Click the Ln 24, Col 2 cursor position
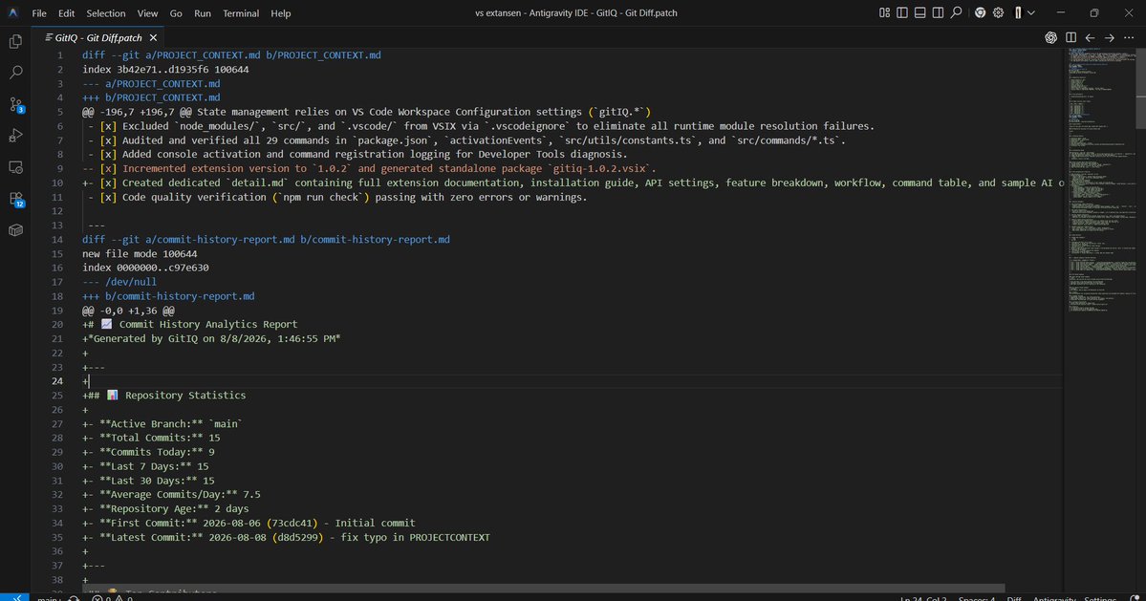Viewport: 1146px width, 601px height. 922,598
